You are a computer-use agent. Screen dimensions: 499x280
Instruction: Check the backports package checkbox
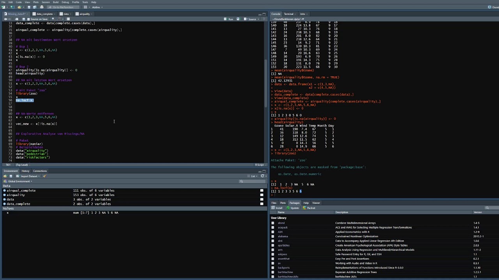point(273,268)
